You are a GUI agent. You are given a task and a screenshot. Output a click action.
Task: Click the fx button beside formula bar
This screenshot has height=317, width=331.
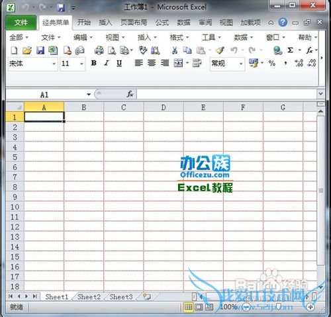pyautogui.click(x=130, y=94)
